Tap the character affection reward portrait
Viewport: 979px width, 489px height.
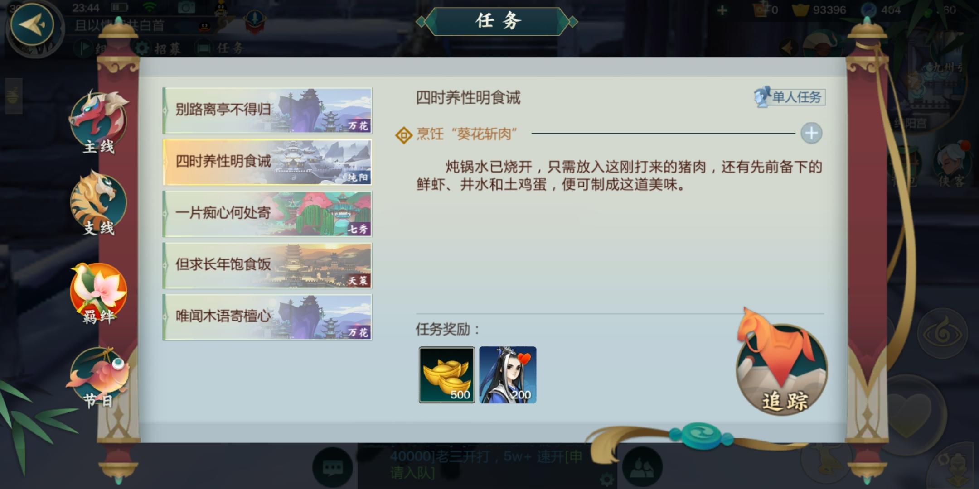coord(508,375)
